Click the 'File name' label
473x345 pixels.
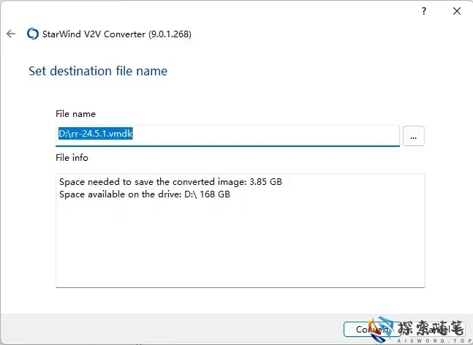tap(75, 114)
